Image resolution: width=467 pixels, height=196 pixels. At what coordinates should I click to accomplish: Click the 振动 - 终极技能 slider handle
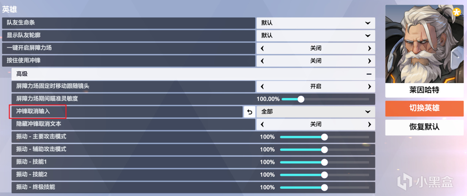[x=324, y=187]
